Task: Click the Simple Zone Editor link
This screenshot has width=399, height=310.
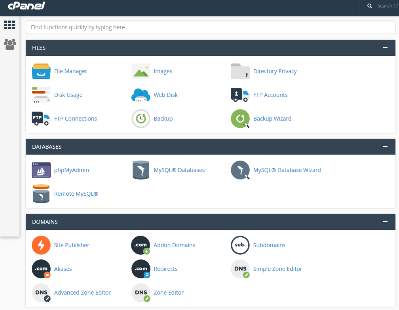Action: coord(277,269)
